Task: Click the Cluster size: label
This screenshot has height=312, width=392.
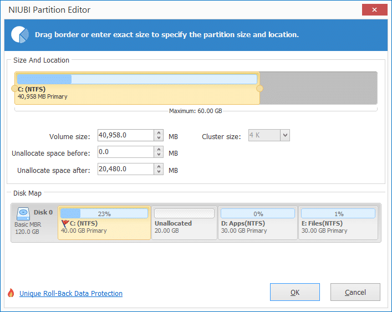Action: click(x=221, y=137)
